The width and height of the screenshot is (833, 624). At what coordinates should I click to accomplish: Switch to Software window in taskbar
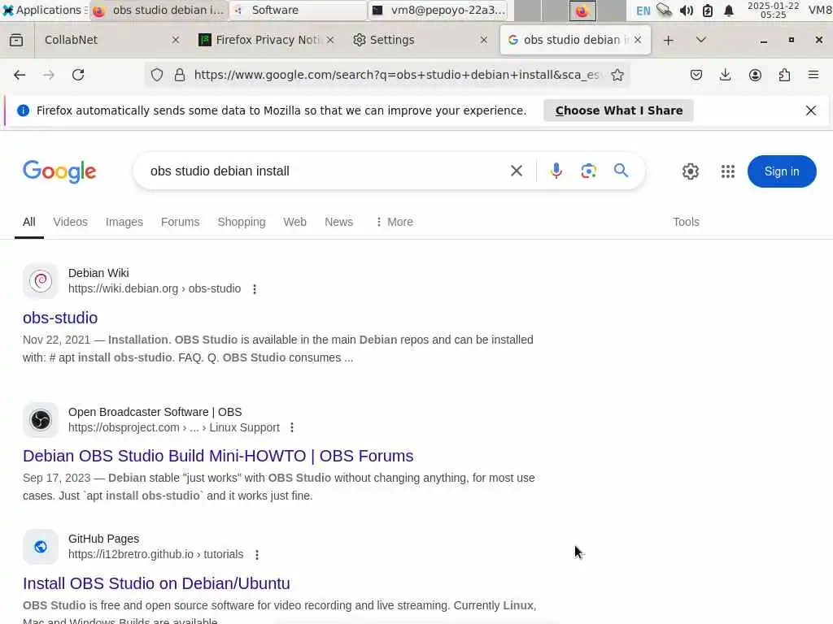(x=299, y=10)
